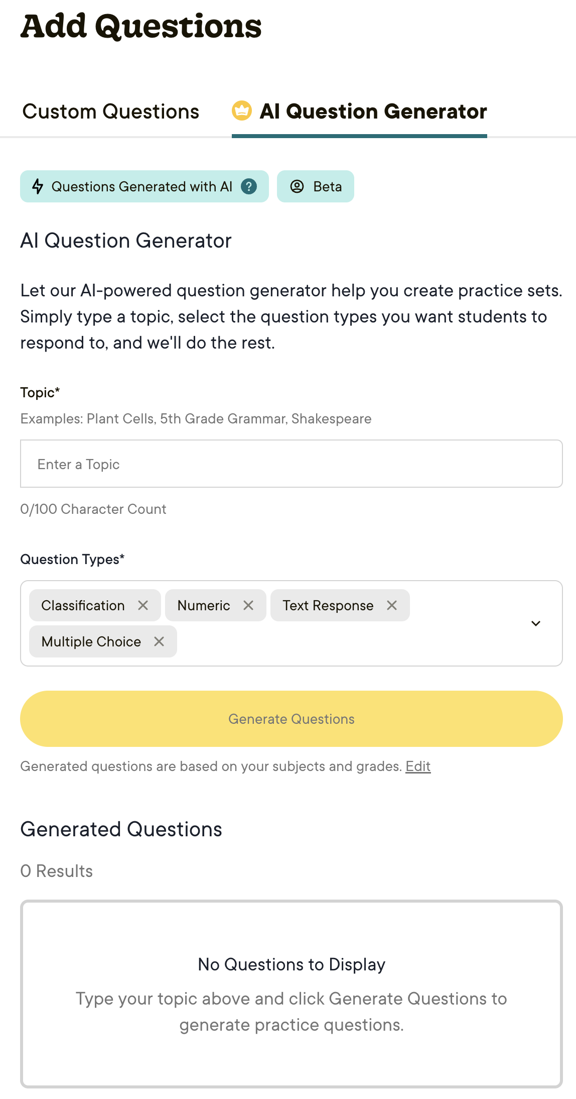Screen dimensions: 576x1099
Task: Select the Multiple Choice chip label
Action: pos(91,641)
